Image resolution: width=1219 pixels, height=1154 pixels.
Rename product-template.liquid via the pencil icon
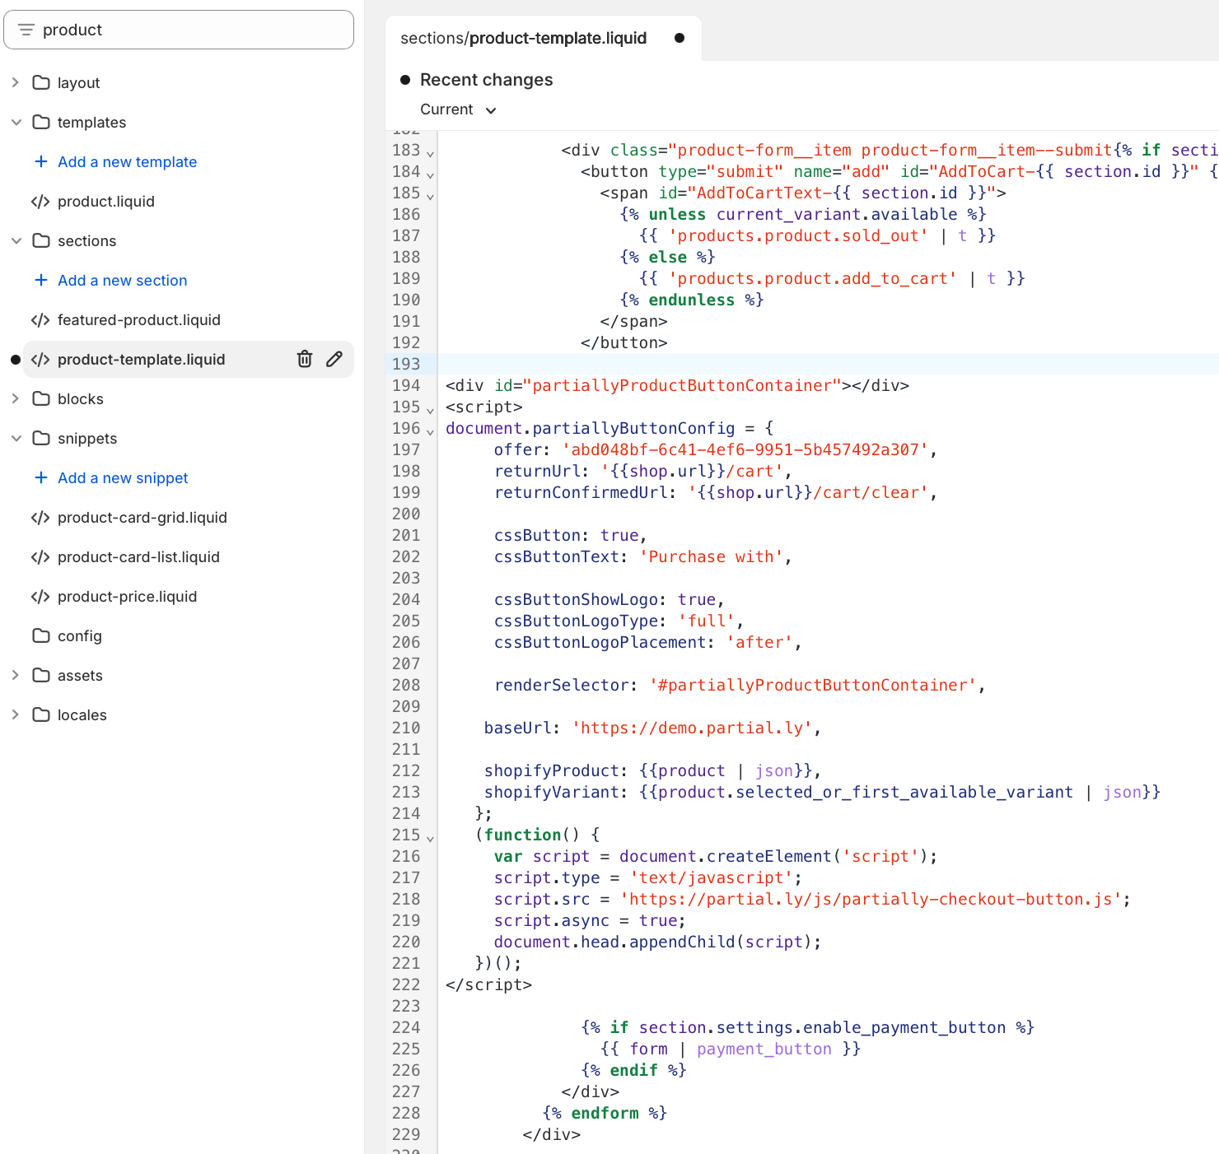(334, 359)
